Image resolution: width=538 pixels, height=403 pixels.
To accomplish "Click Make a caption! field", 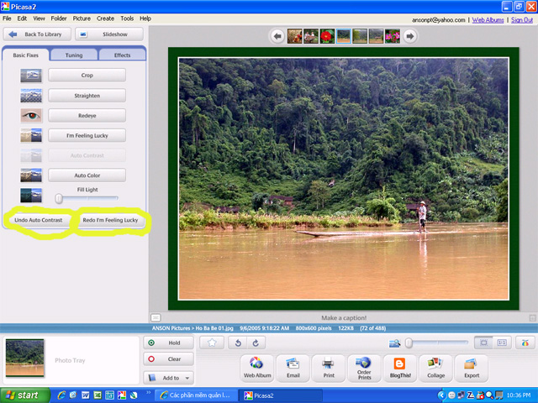I will [x=344, y=318].
